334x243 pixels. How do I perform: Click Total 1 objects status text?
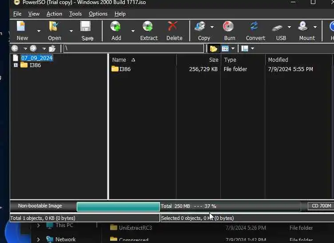pyautogui.click(x=43, y=218)
